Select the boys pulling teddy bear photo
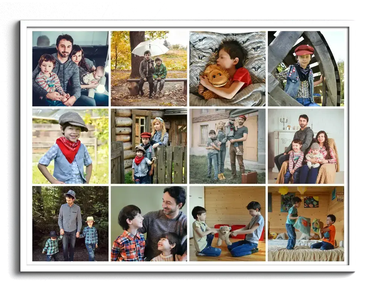This screenshot has width=376, height=292. point(227,224)
